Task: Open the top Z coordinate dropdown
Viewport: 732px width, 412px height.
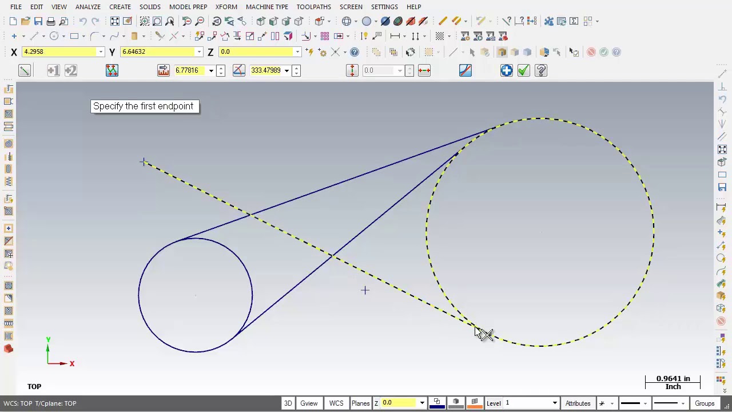Action: pos(297,52)
